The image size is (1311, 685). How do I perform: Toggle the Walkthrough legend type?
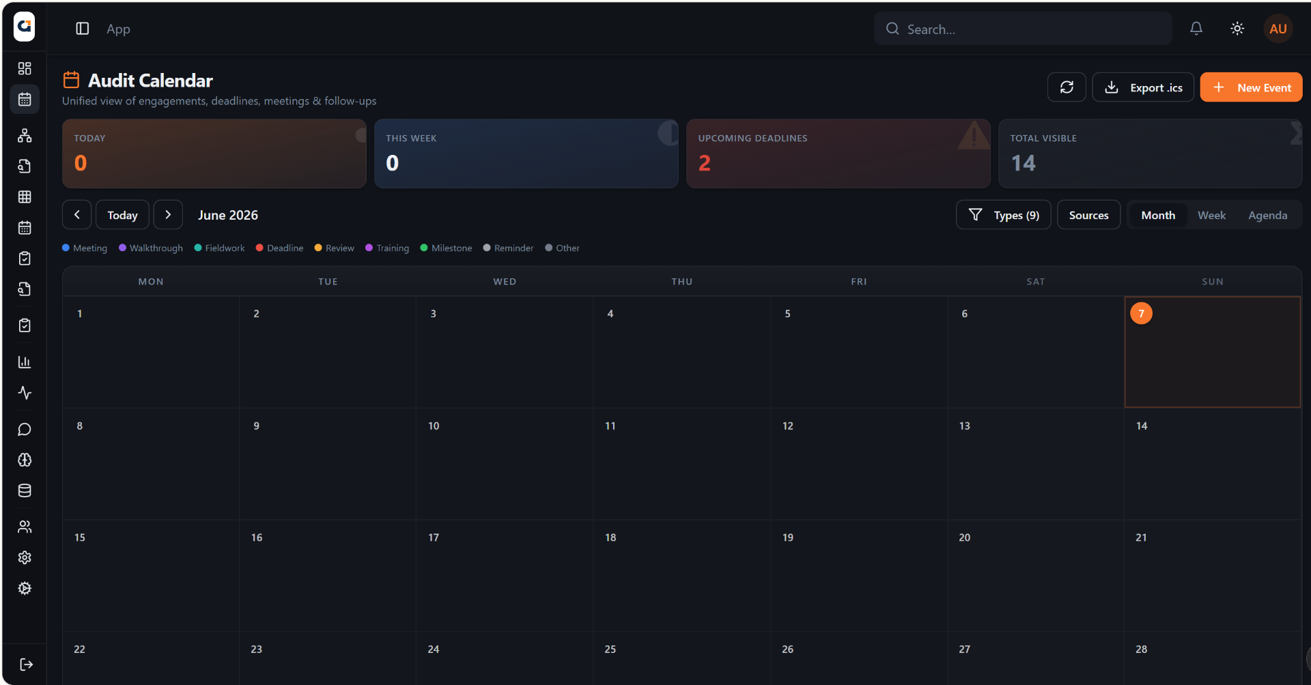tap(151, 248)
